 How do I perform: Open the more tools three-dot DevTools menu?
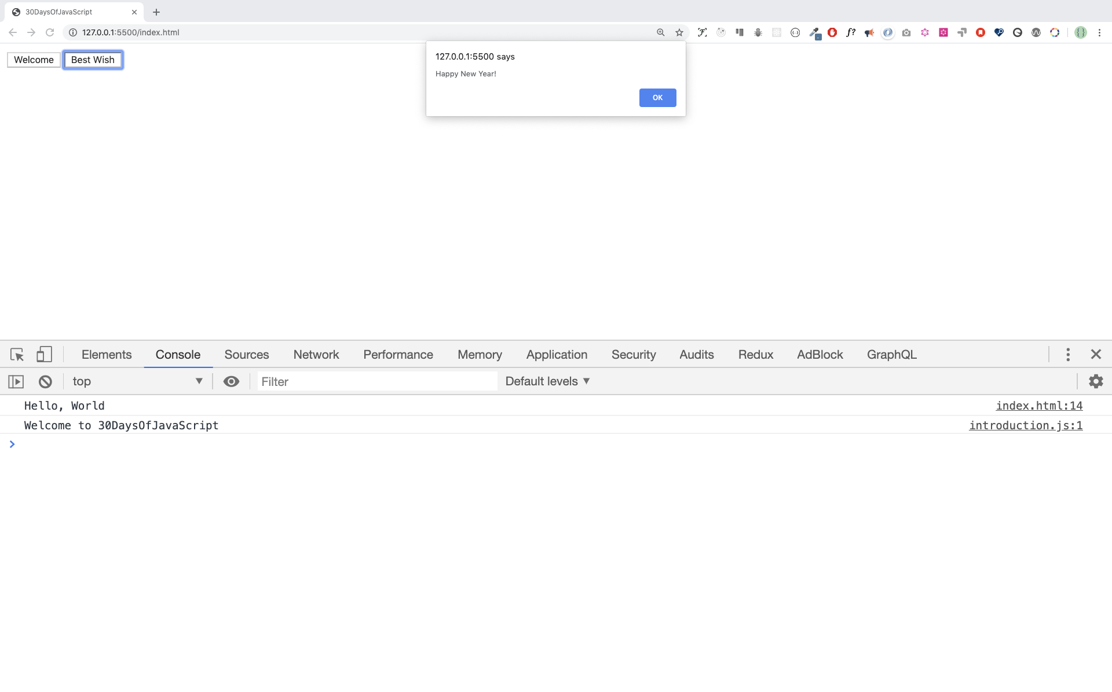[x=1067, y=354]
